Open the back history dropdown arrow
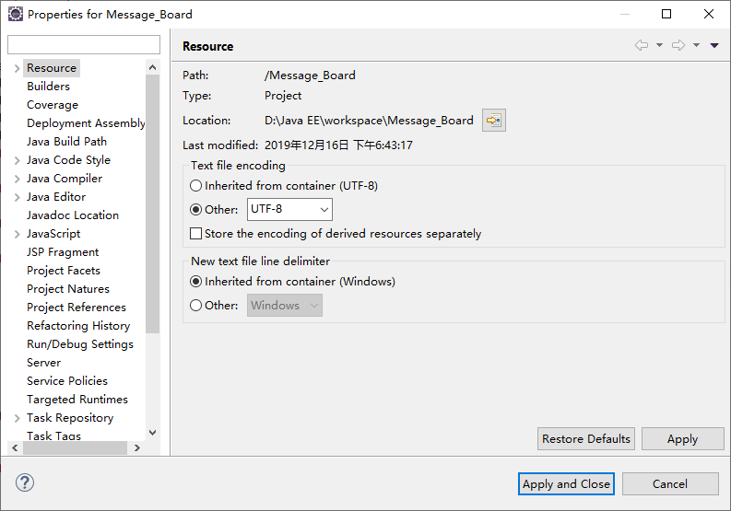The image size is (731, 511). coord(660,46)
